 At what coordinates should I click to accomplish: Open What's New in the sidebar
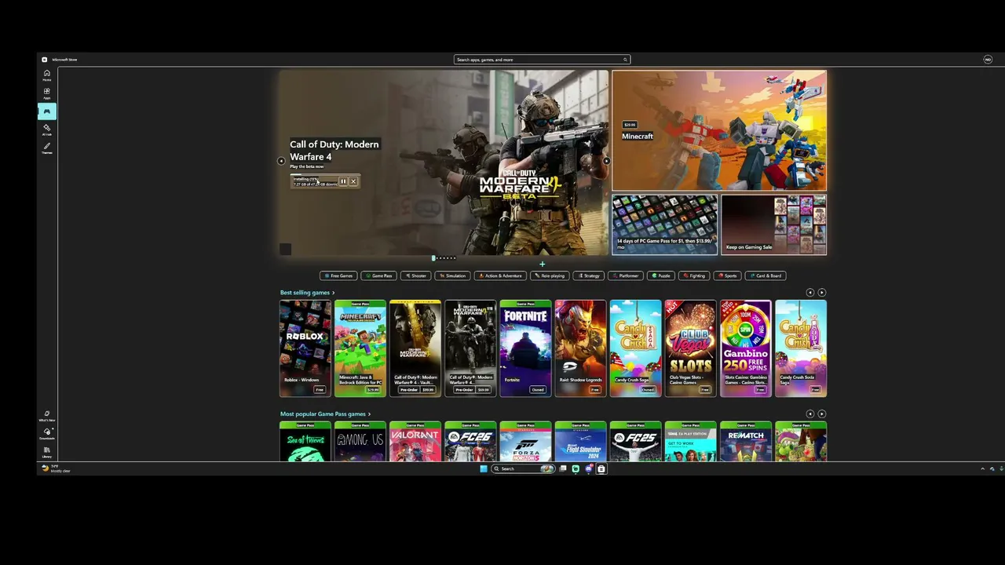46,415
